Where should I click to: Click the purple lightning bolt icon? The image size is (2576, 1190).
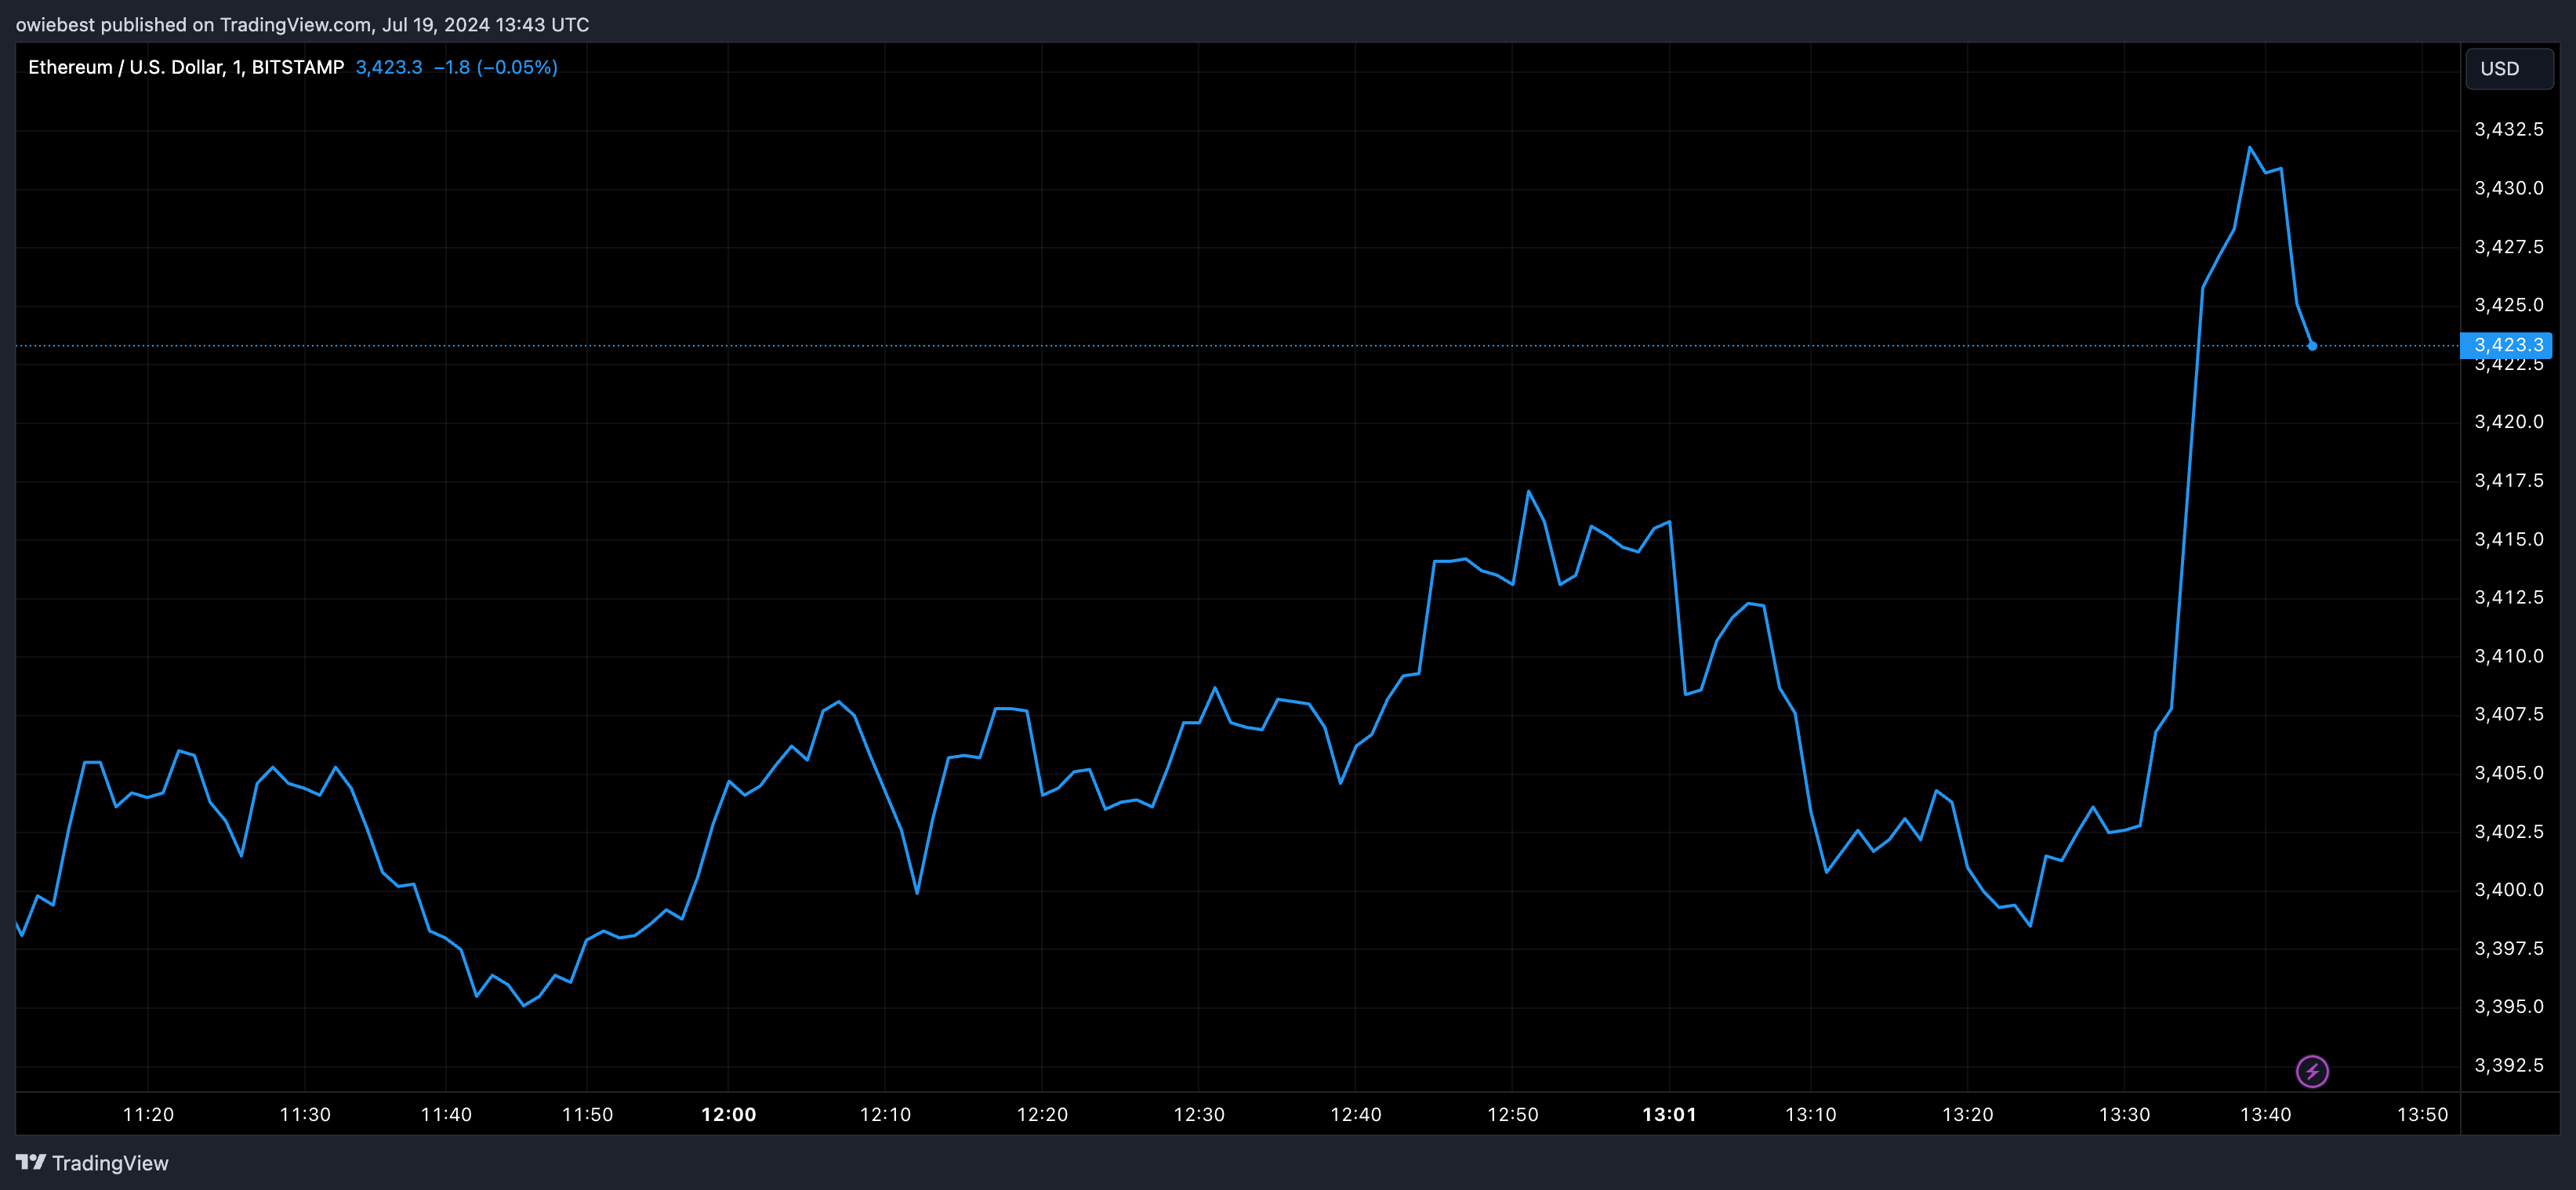pos(2311,1071)
